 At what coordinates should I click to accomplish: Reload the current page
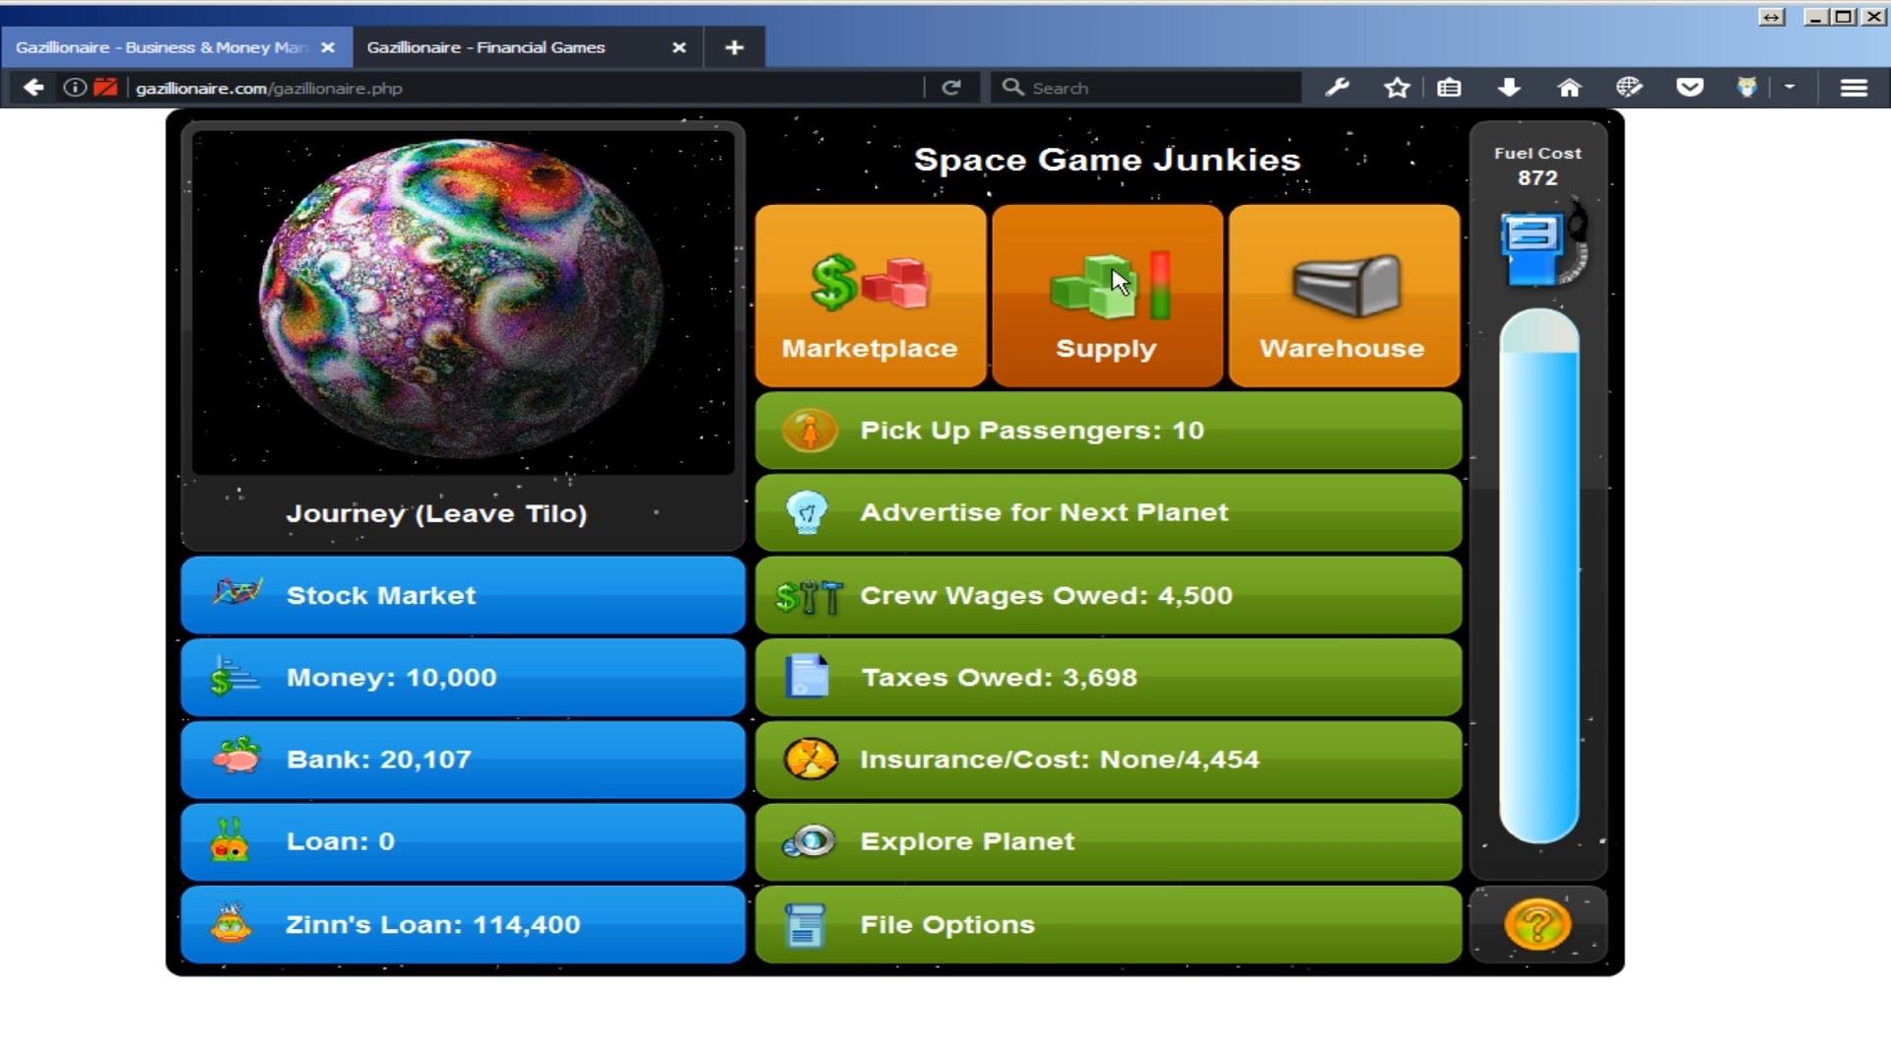950,88
